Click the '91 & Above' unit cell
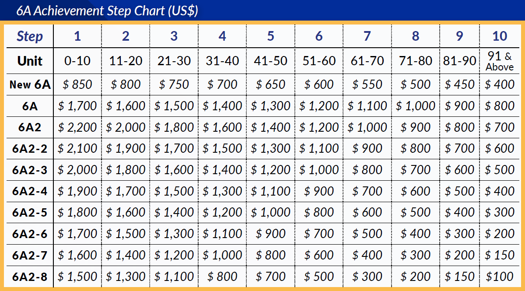The height and width of the screenshot is (291, 525). coord(500,61)
